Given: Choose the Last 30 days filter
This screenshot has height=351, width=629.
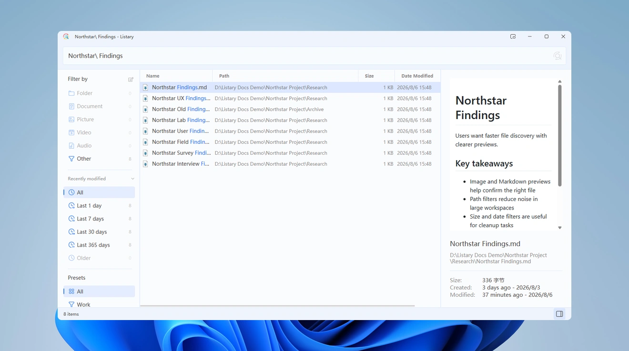Looking at the screenshot, I should pyautogui.click(x=99, y=232).
